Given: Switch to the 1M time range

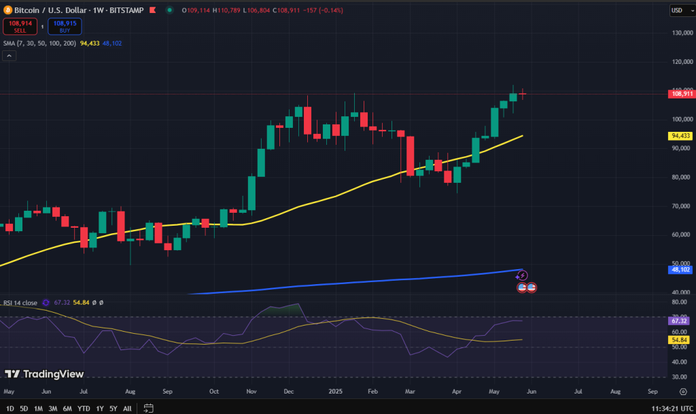Looking at the screenshot, I should click(38, 409).
